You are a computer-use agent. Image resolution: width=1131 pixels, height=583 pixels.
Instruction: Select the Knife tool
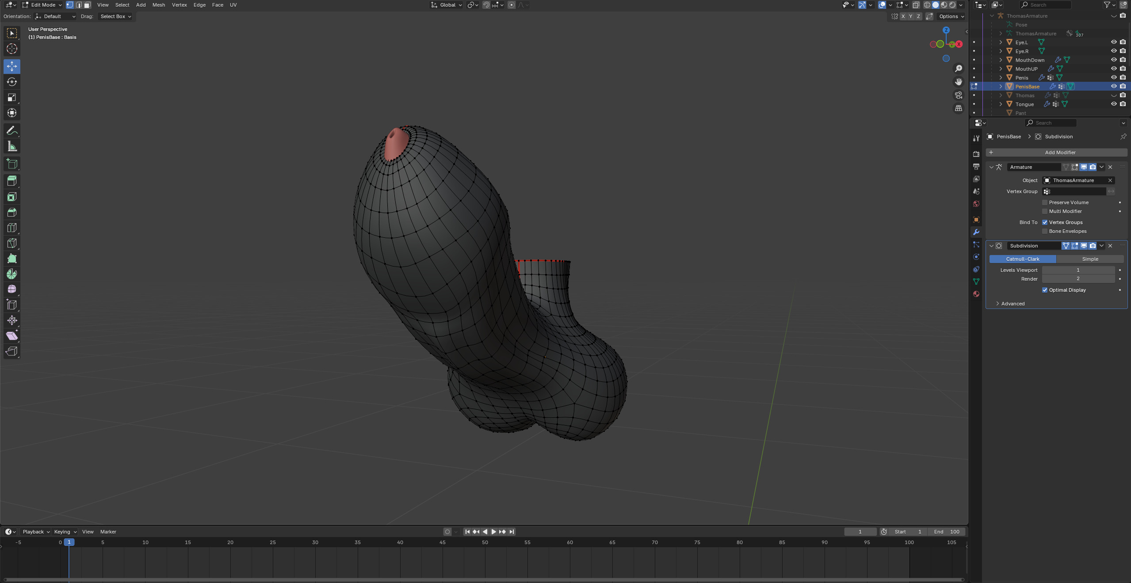point(12,243)
